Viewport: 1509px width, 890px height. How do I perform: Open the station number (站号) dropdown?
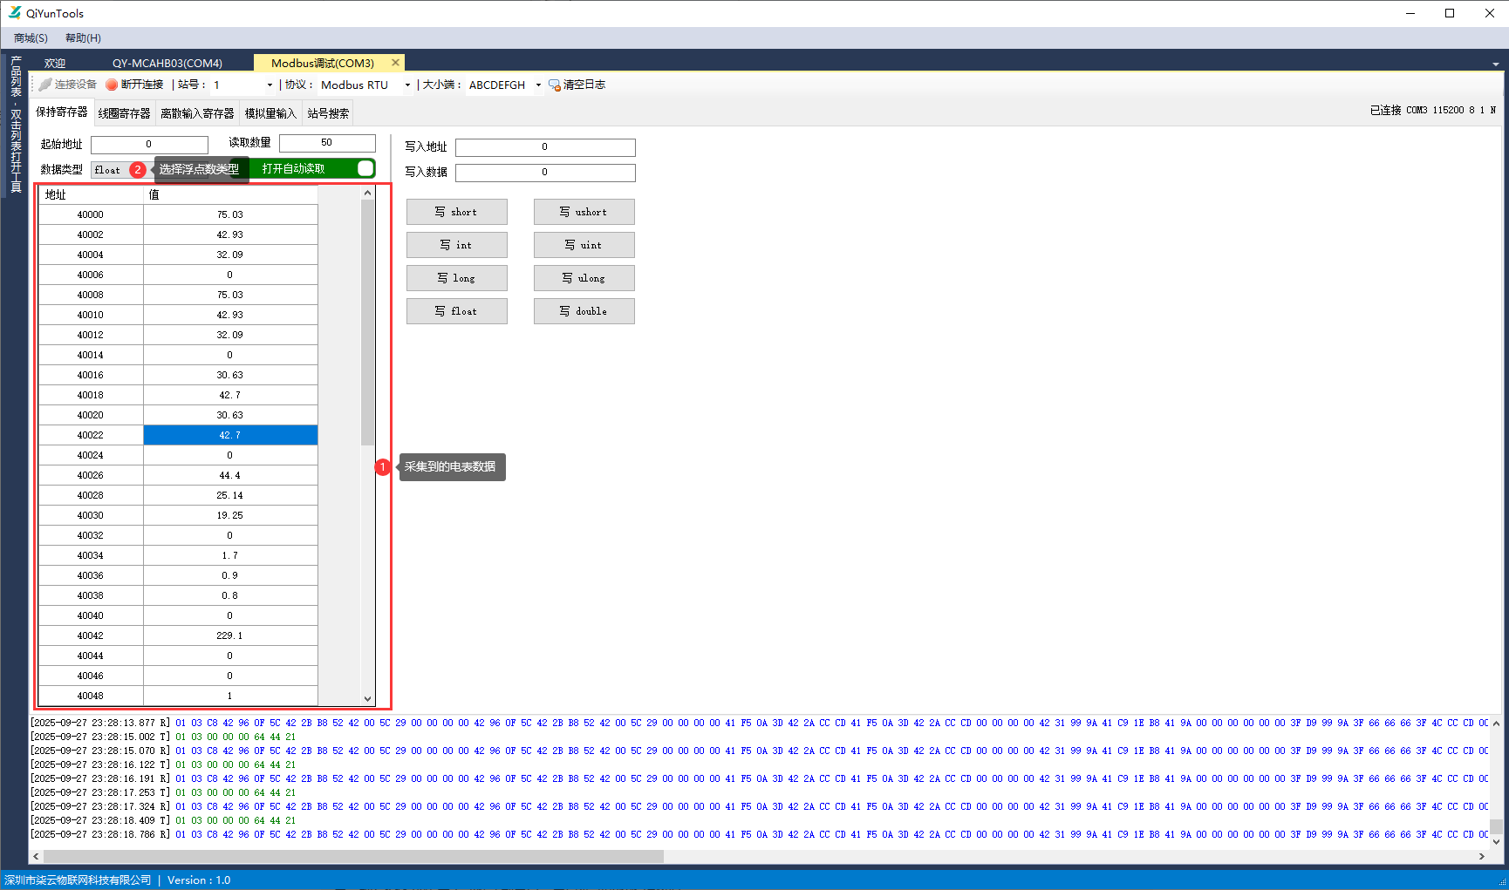[270, 85]
